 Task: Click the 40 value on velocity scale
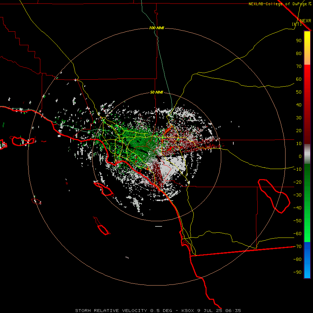[x=299, y=105]
